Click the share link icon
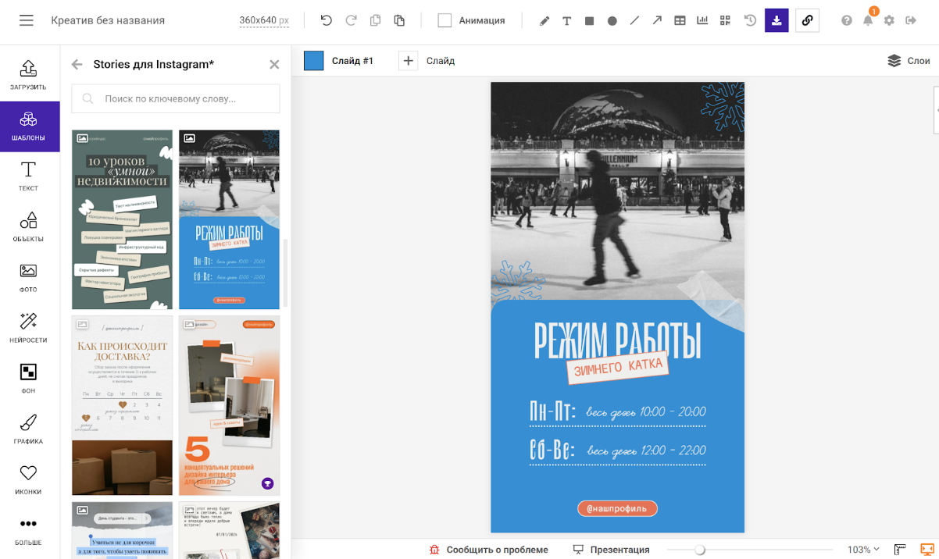 coord(807,21)
